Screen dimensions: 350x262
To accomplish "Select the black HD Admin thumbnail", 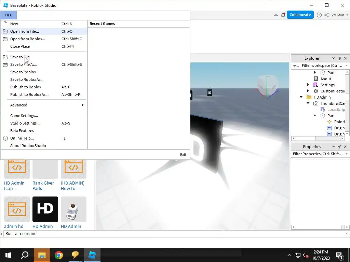I will click(x=45, y=209).
